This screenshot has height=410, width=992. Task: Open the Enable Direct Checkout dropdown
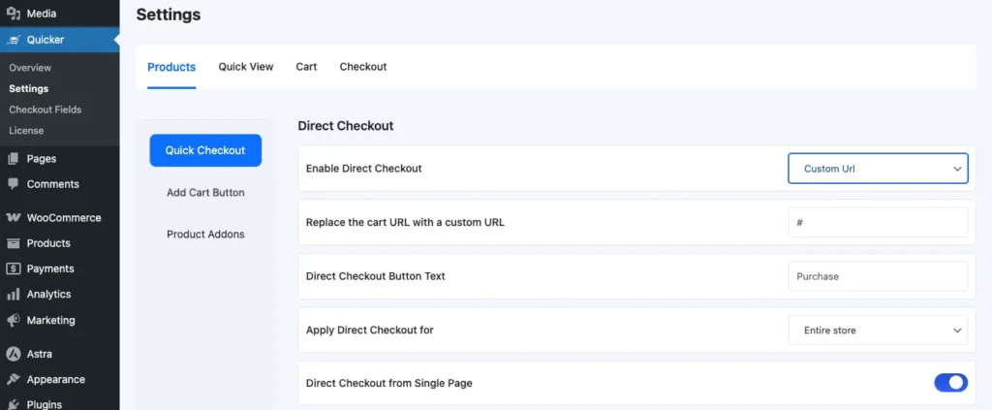(878, 169)
